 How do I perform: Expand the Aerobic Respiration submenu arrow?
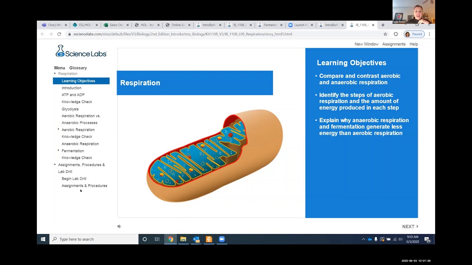[58, 129]
